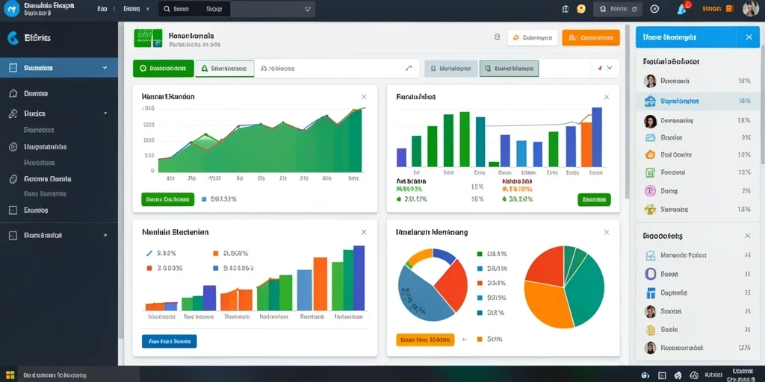Click the purple circle icon in lower right list
The image size is (765, 382).
coord(651,274)
